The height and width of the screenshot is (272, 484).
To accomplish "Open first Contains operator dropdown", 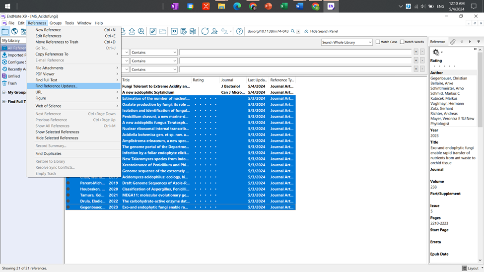I will [154, 52].
